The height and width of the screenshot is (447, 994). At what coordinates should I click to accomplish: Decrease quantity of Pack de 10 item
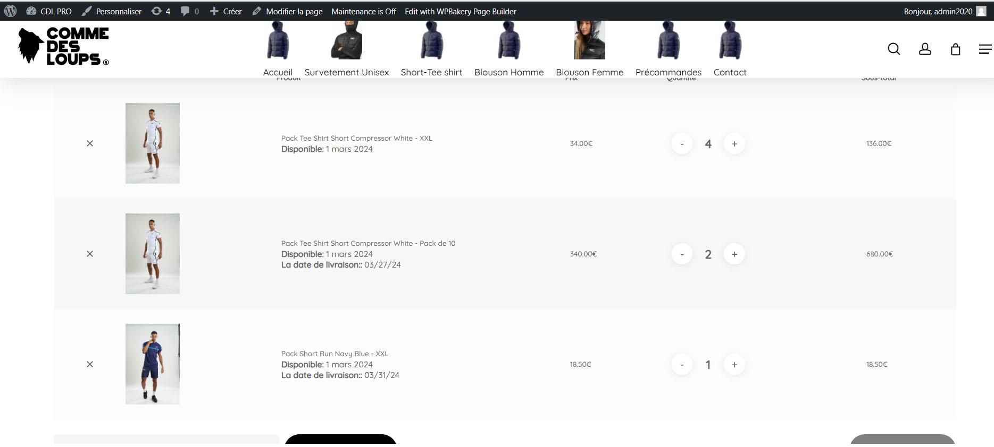(682, 254)
